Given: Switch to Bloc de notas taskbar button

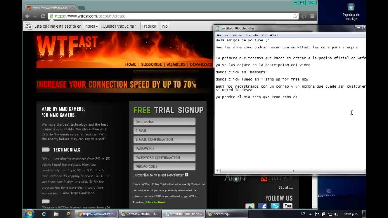Looking at the screenshot, I should pos(183,214).
